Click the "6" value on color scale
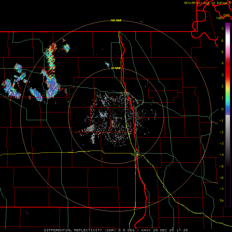Viewport: 232px width, 232px height. [x=222, y=40]
